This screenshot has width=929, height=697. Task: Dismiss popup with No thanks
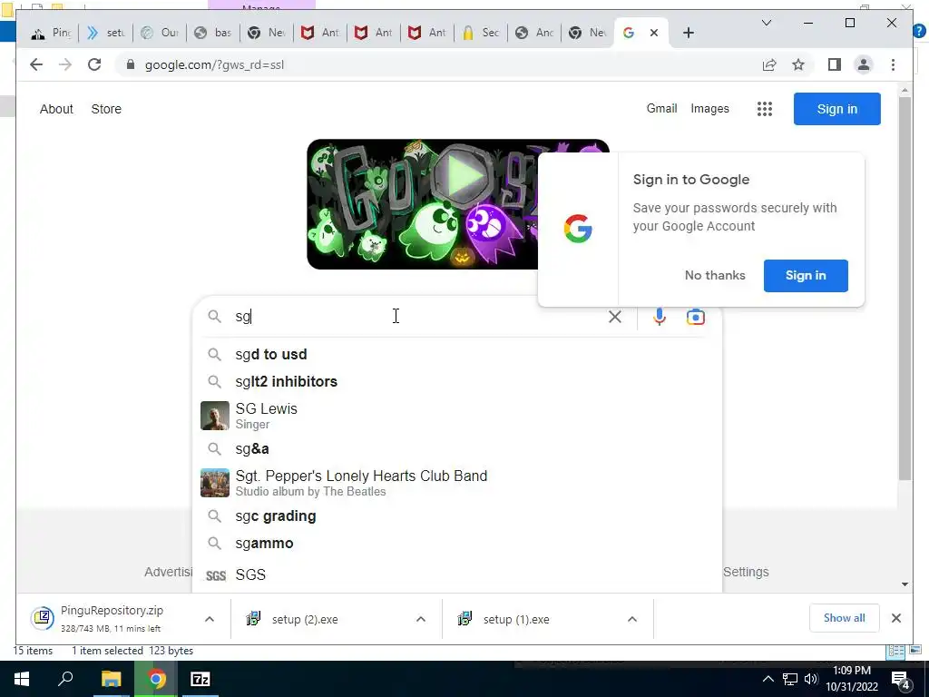(x=715, y=276)
